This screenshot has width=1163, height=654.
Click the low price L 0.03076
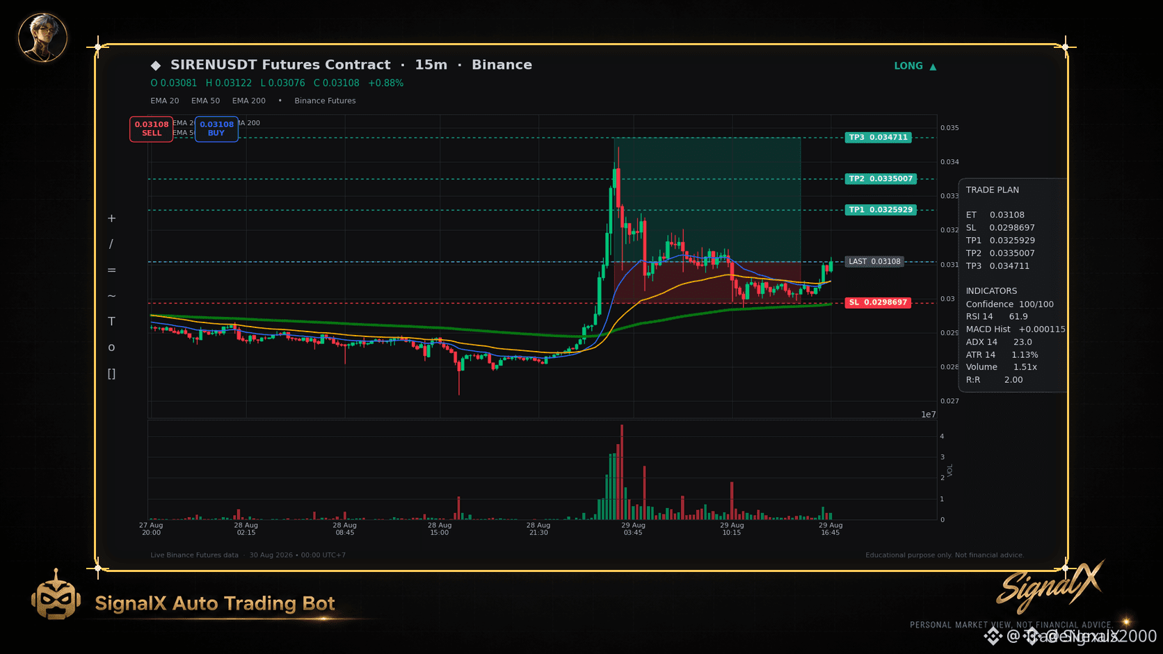[282, 83]
